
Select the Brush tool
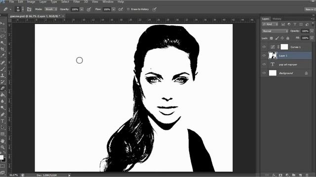tap(2, 69)
